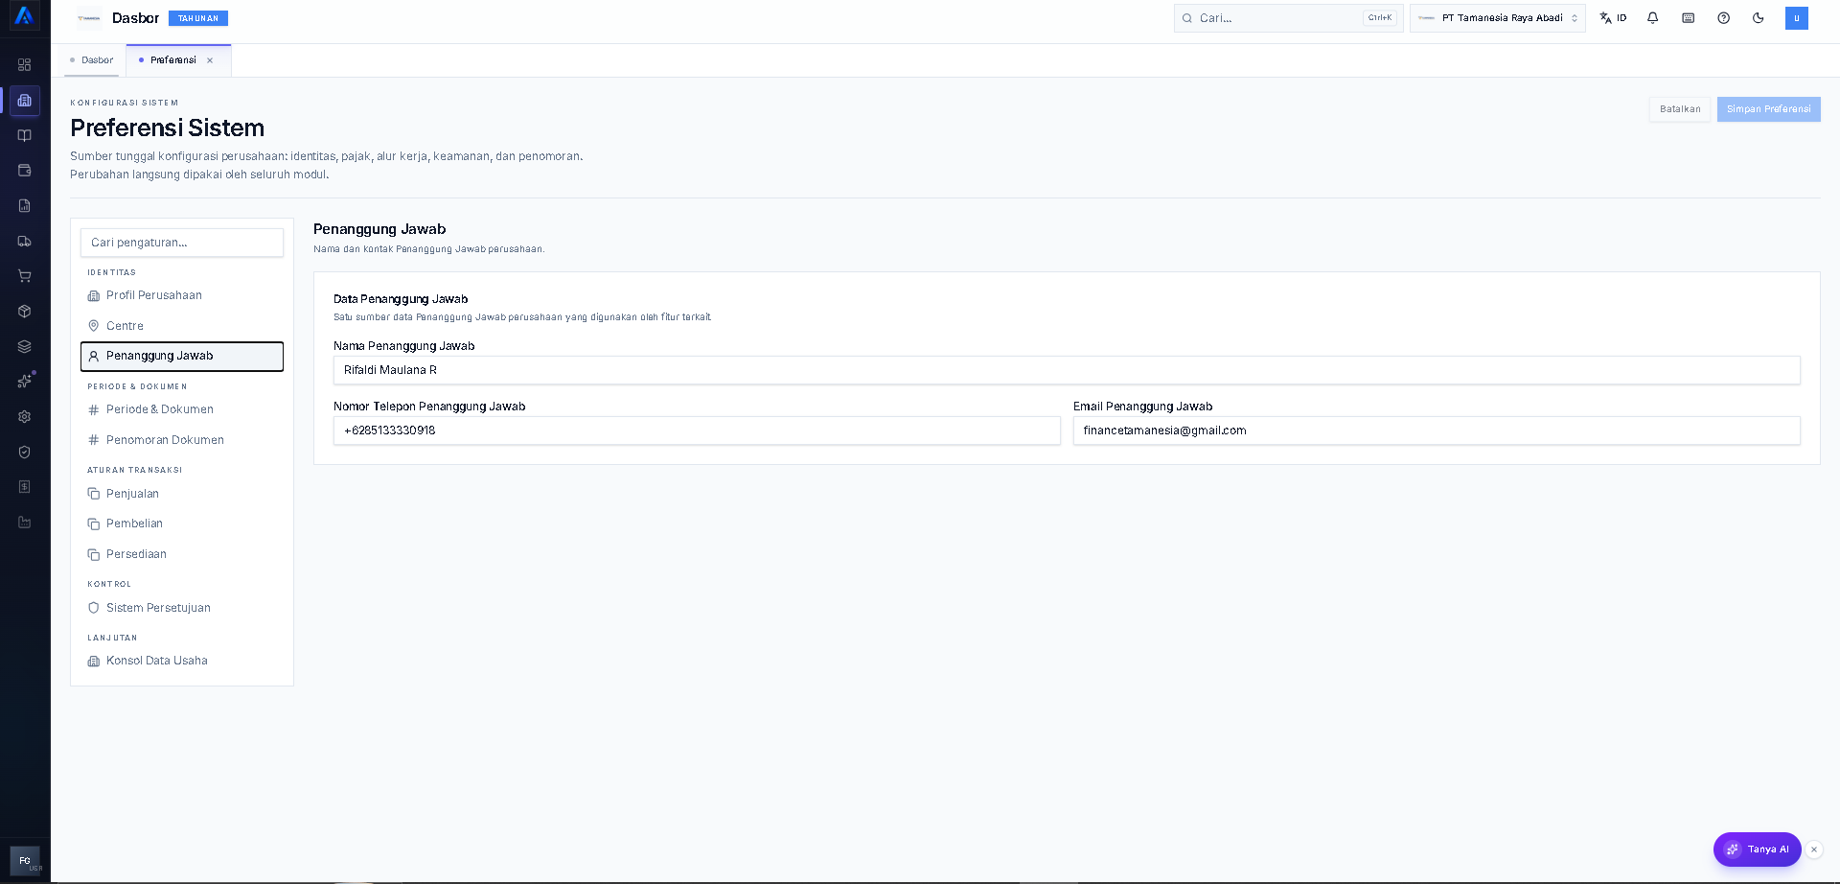Click the Nama Penanggung Jawab field

[x=1067, y=370]
